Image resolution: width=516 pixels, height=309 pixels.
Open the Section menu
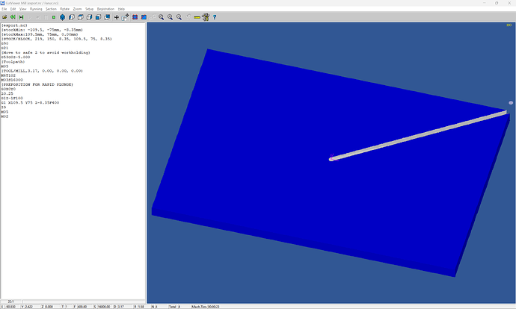[51, 8]
